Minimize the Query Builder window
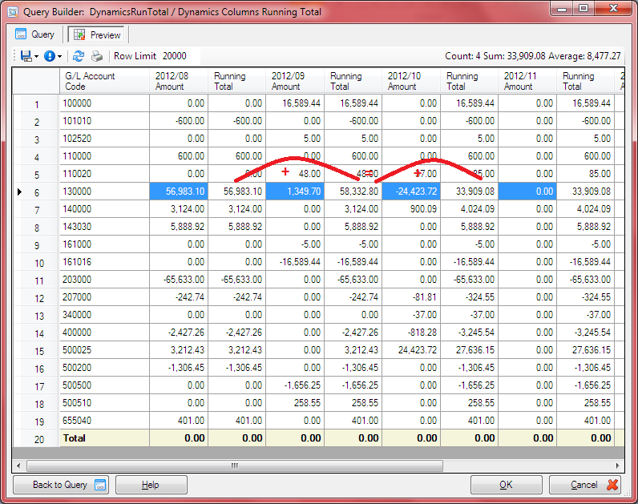The width and height of the screenshot is (638, 504). [563, 8]
